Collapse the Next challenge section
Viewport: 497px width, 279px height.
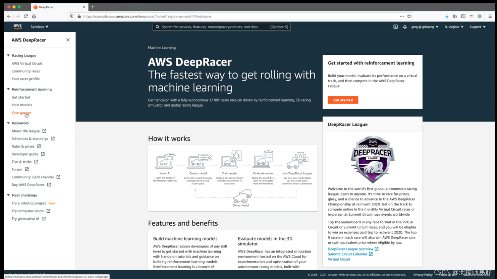pyautogui.click(x=8, y=195)
